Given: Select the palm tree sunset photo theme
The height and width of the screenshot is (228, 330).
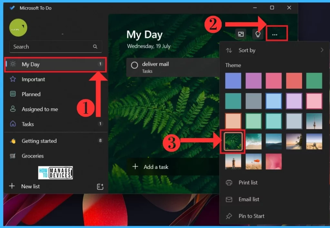Looking at the screenshot, I should pyautogui.click(x=294, y=141).
